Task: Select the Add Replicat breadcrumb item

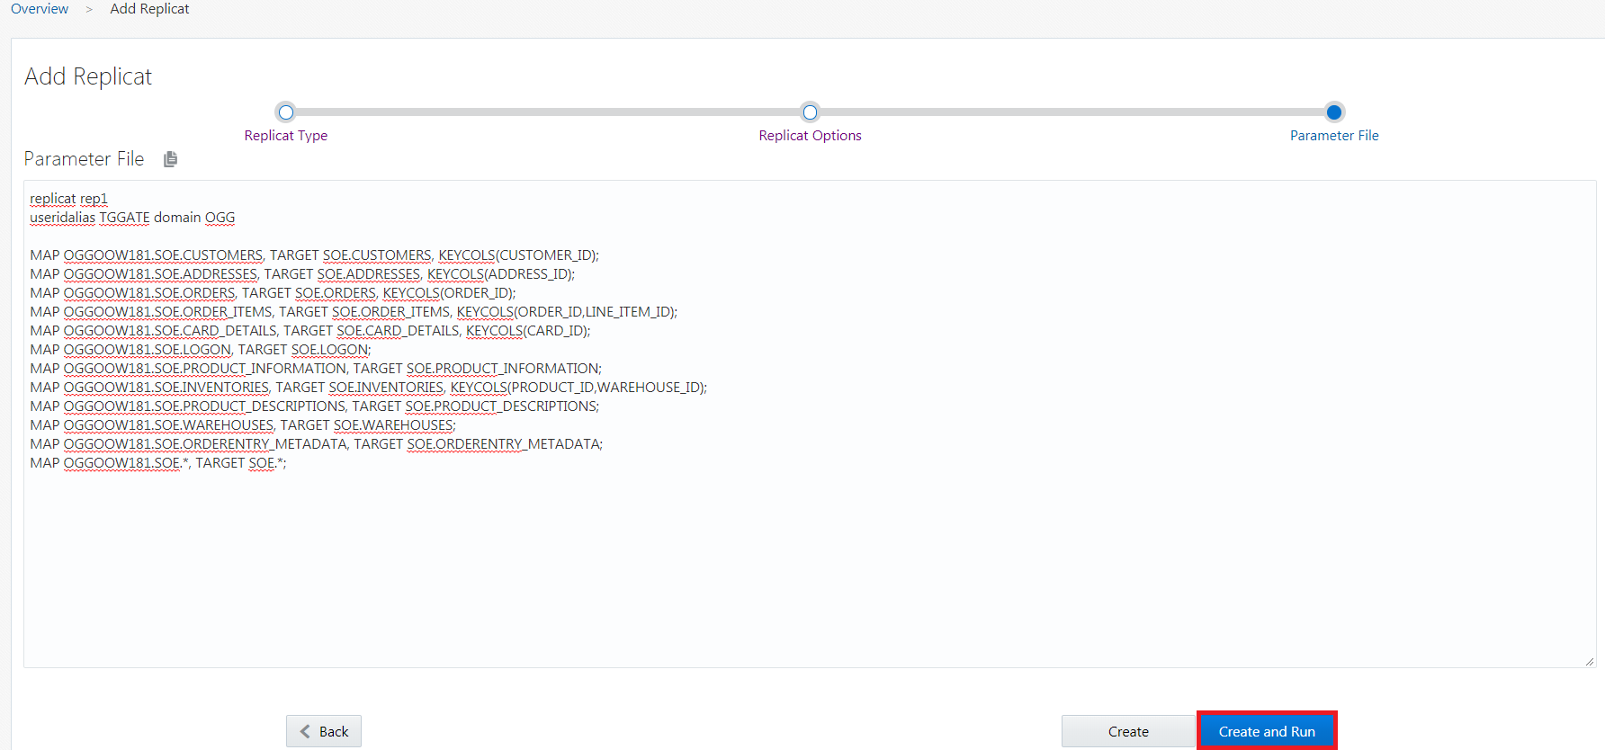Action: tap(149, 9)
